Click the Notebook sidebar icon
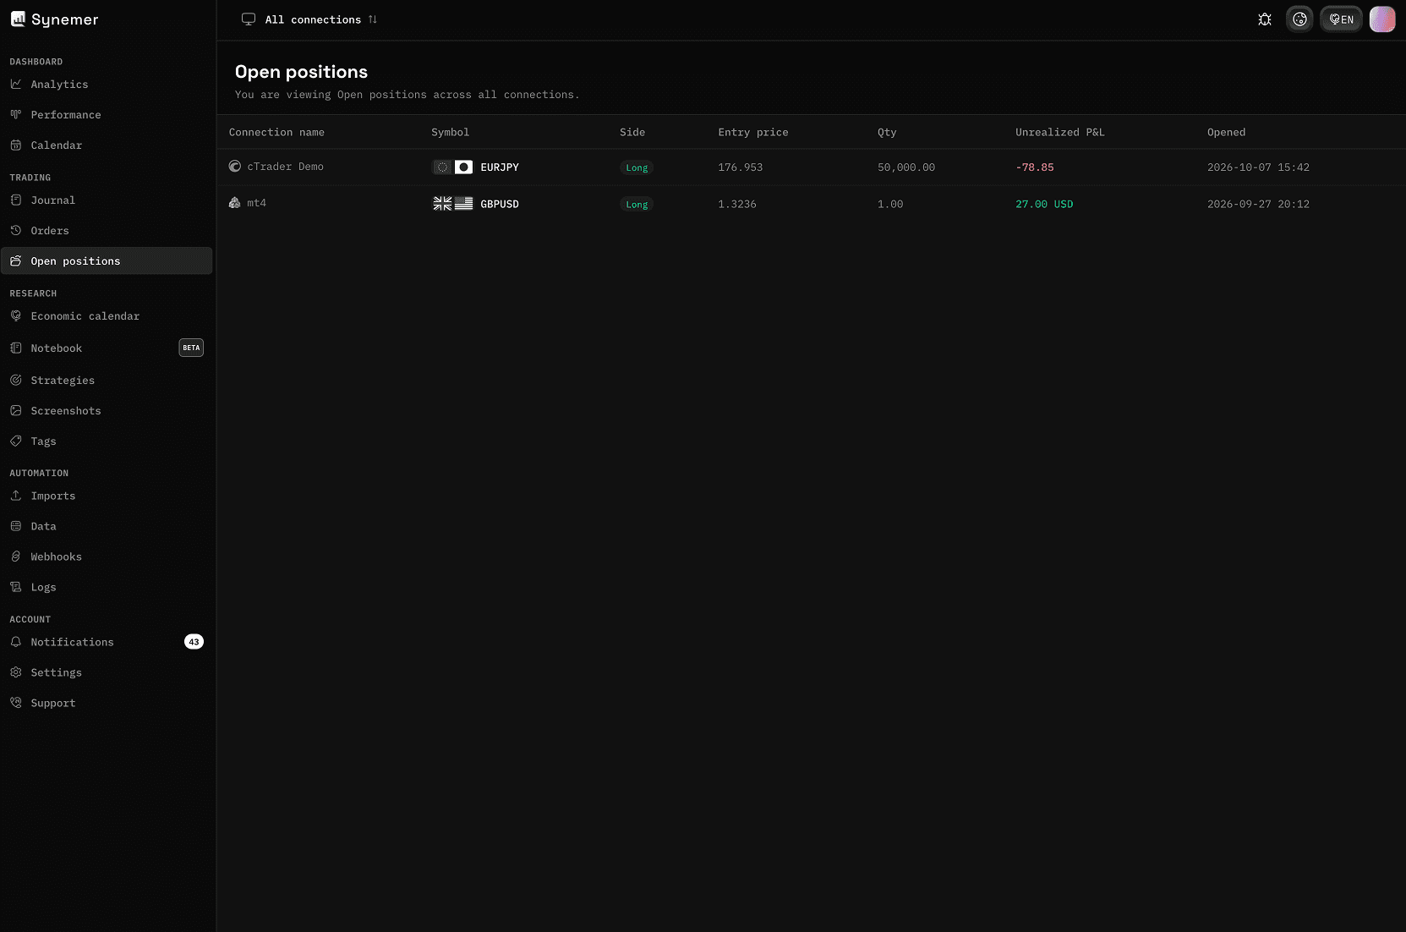This screenshot has height=932, width=1406. click(15, 348)
